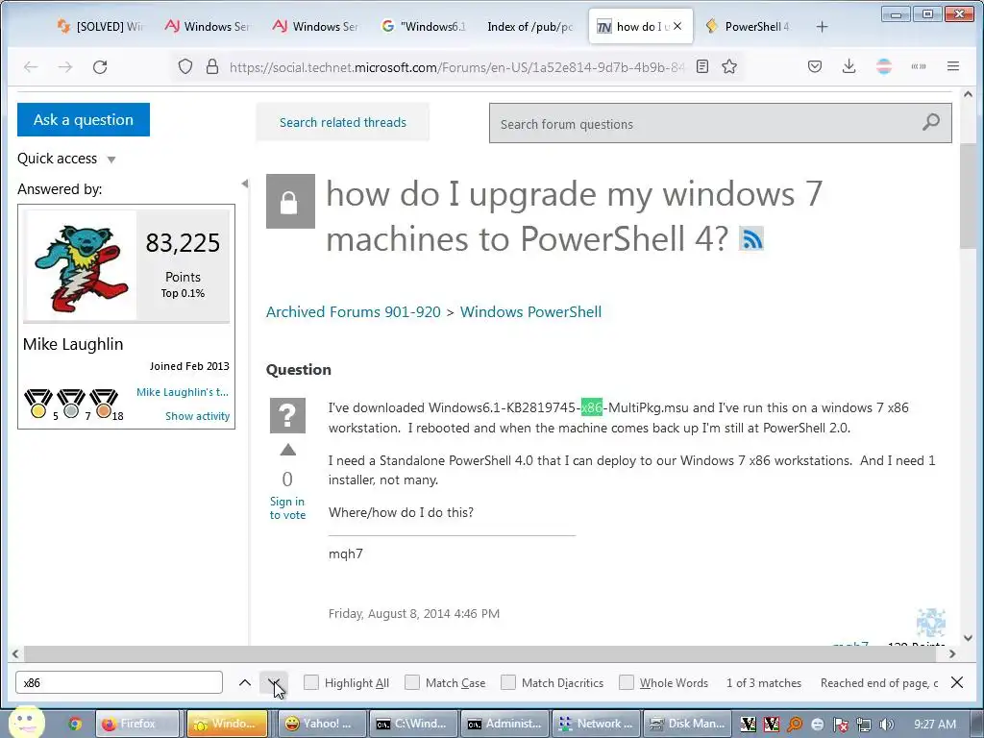The image size is (984, 738).
Task: Jump to previous find match
Action: (x=245, y=683)
